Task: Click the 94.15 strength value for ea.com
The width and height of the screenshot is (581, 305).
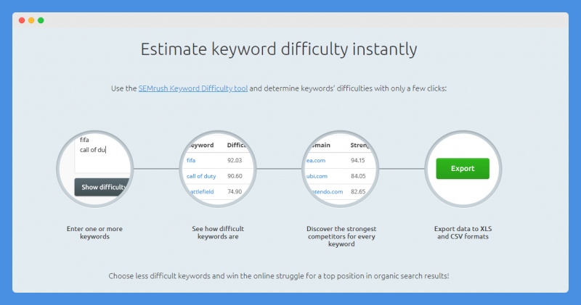Action: point(358,160)
